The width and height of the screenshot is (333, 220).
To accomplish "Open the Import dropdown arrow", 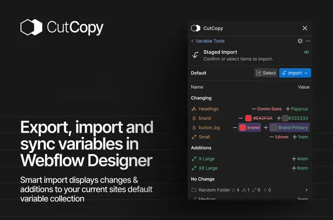I will 306,73.
